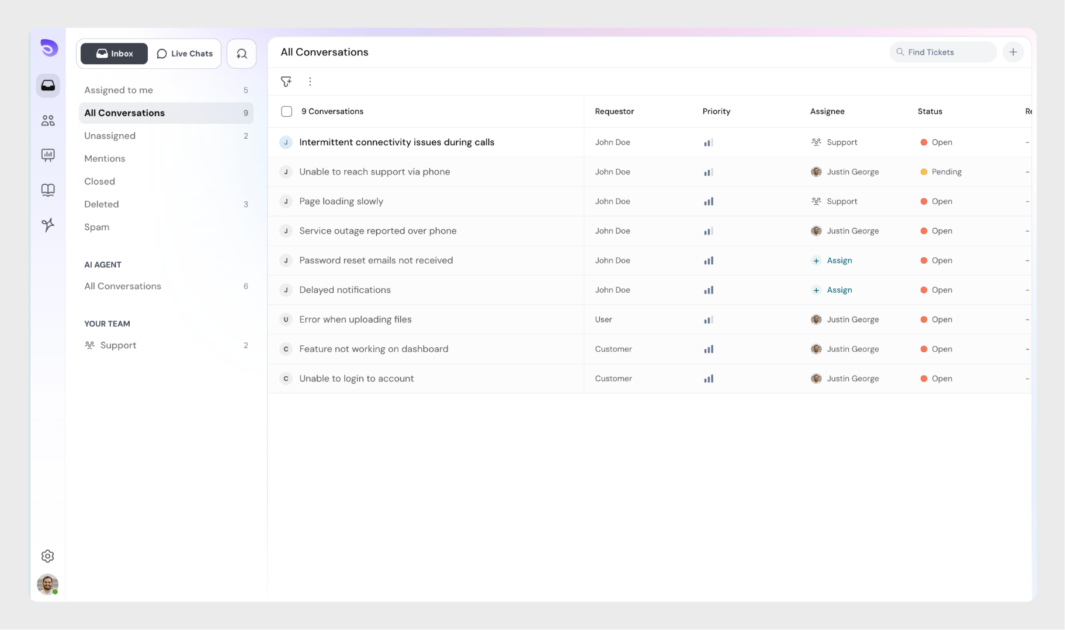Open assignee dropdown for Error when uploading files
The width and height of the screenshot is (1065, 630).
(845, 320)
